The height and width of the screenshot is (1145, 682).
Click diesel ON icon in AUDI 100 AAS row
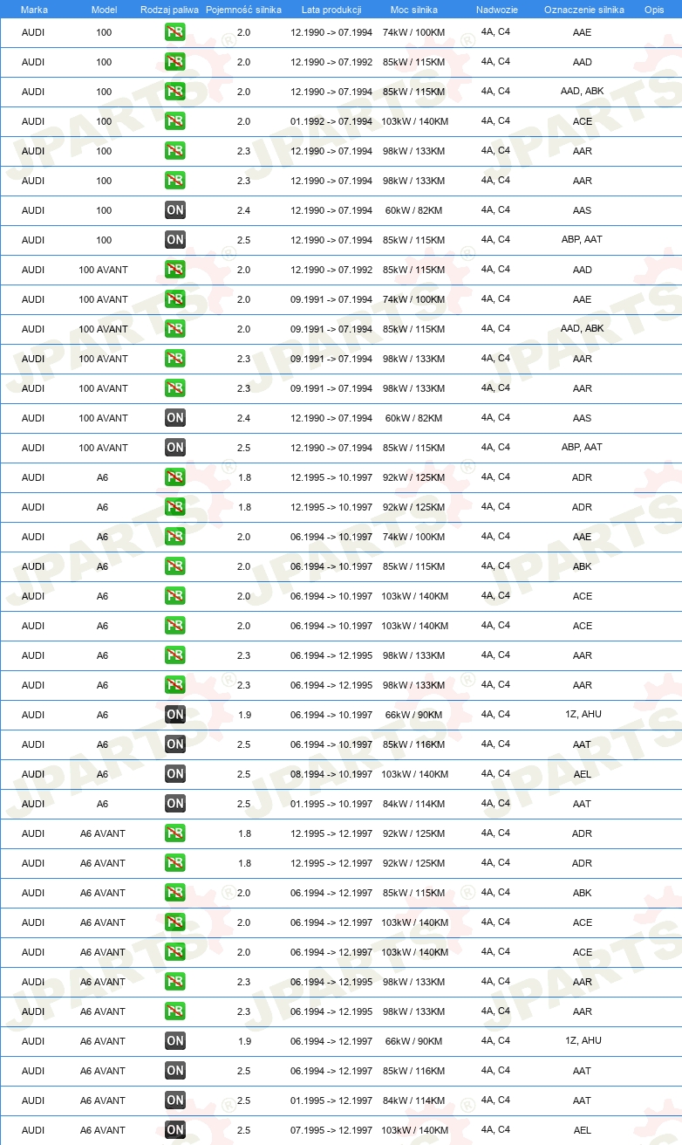[x=175, y=210]
